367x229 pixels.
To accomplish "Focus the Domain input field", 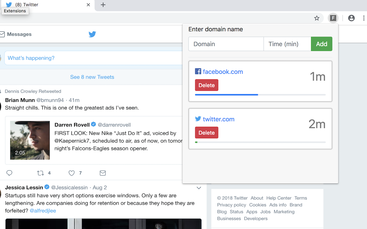I will pos(226,44).
